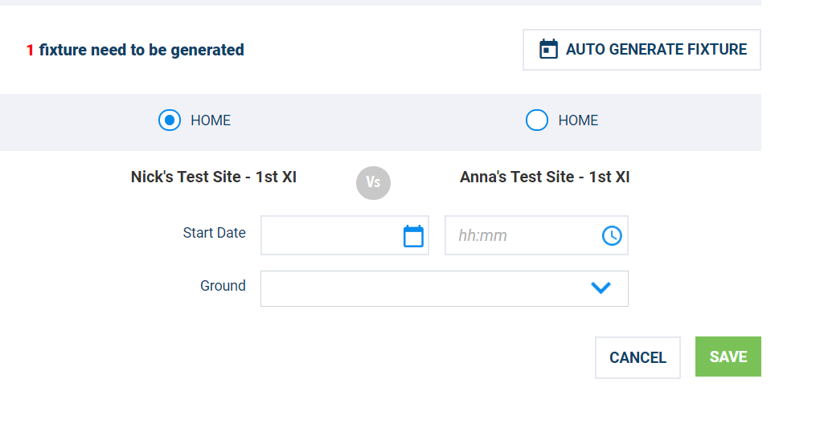Expand the Ground dropdown chevron
This screenshot has width=820, height=432.
click(x=601, y=287)
